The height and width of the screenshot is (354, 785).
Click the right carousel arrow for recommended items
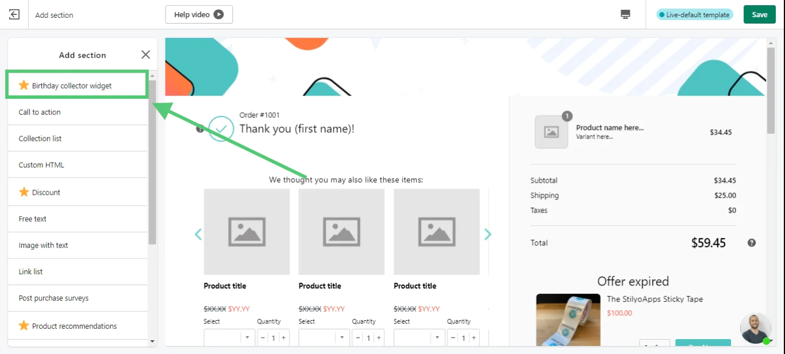coord(488,234)
